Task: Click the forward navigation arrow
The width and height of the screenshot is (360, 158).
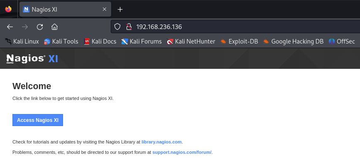Action: pyautogui.click(x=25, y=27)
